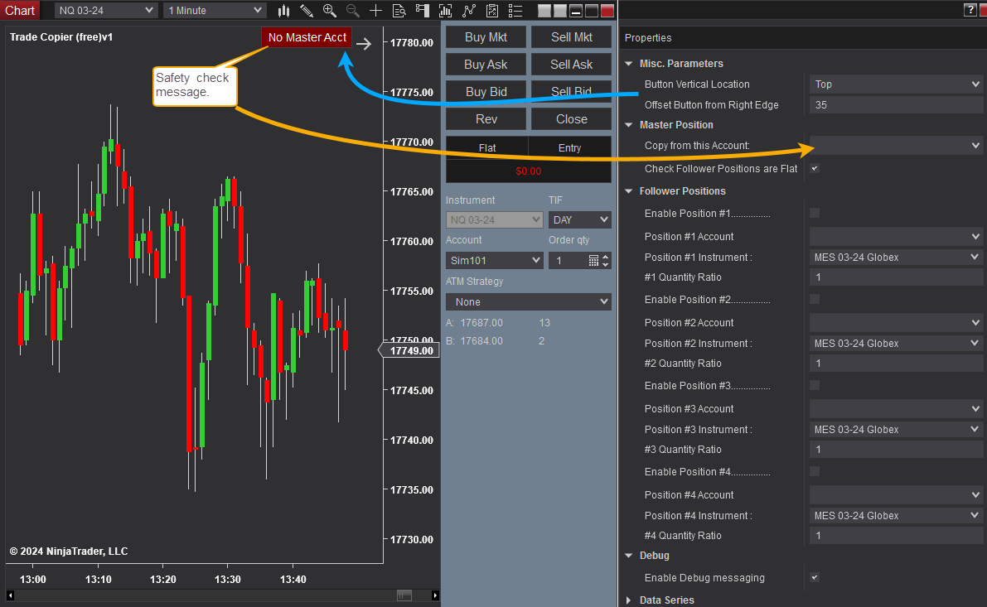Open Position #3 Instrument dropdown

pyautogui.click(x=896, y=430)
